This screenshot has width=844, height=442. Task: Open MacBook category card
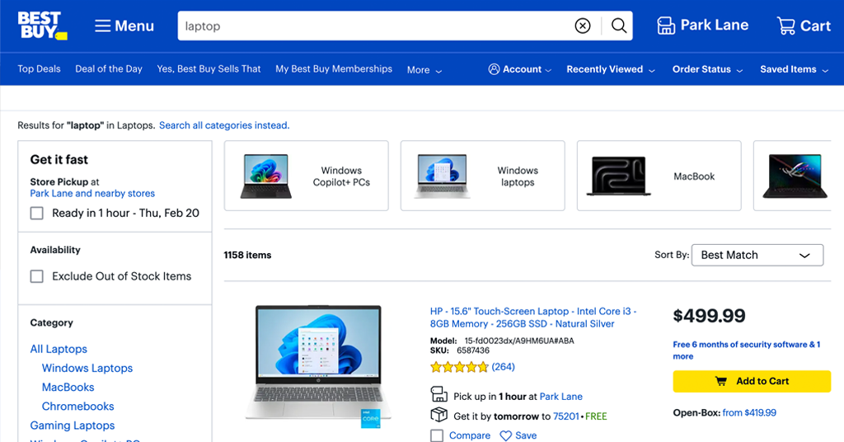[x=659, y=176]
